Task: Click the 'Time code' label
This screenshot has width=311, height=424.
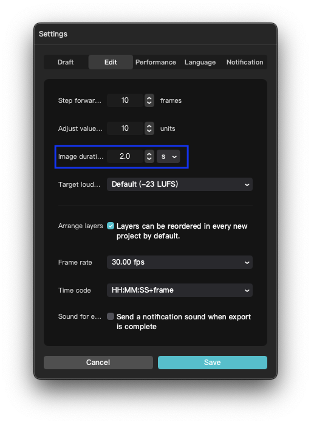Action: pyautogui.click(x=75, y=290)
